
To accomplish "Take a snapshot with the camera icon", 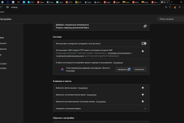I will click(x=166, y=7).
